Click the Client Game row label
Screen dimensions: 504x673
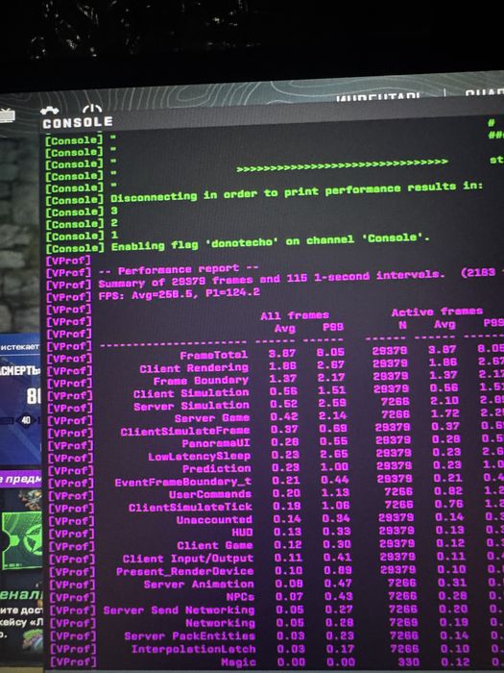click(x=215, y=545)
